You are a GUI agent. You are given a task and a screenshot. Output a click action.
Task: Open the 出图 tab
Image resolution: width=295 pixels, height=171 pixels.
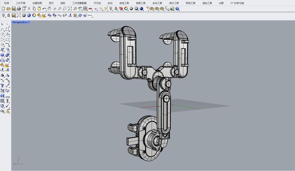point(221,3)
